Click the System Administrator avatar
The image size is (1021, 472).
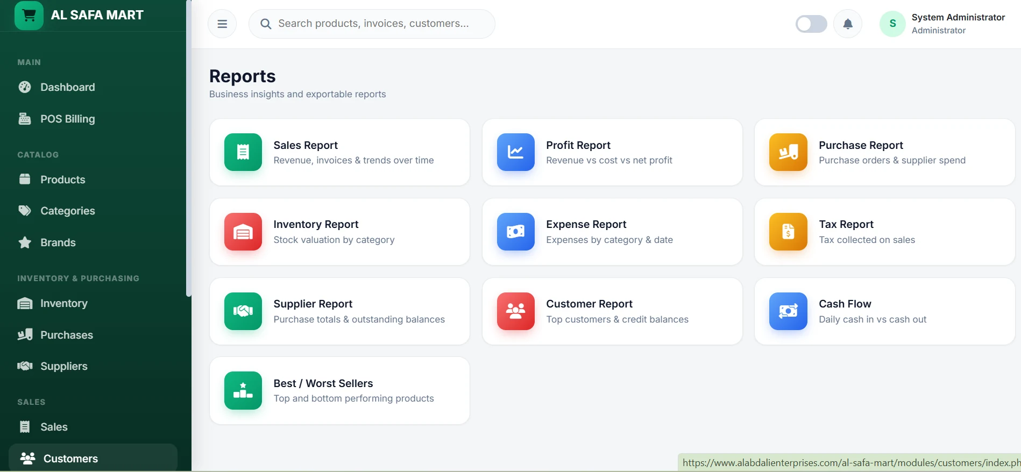[x=892, y=24]
